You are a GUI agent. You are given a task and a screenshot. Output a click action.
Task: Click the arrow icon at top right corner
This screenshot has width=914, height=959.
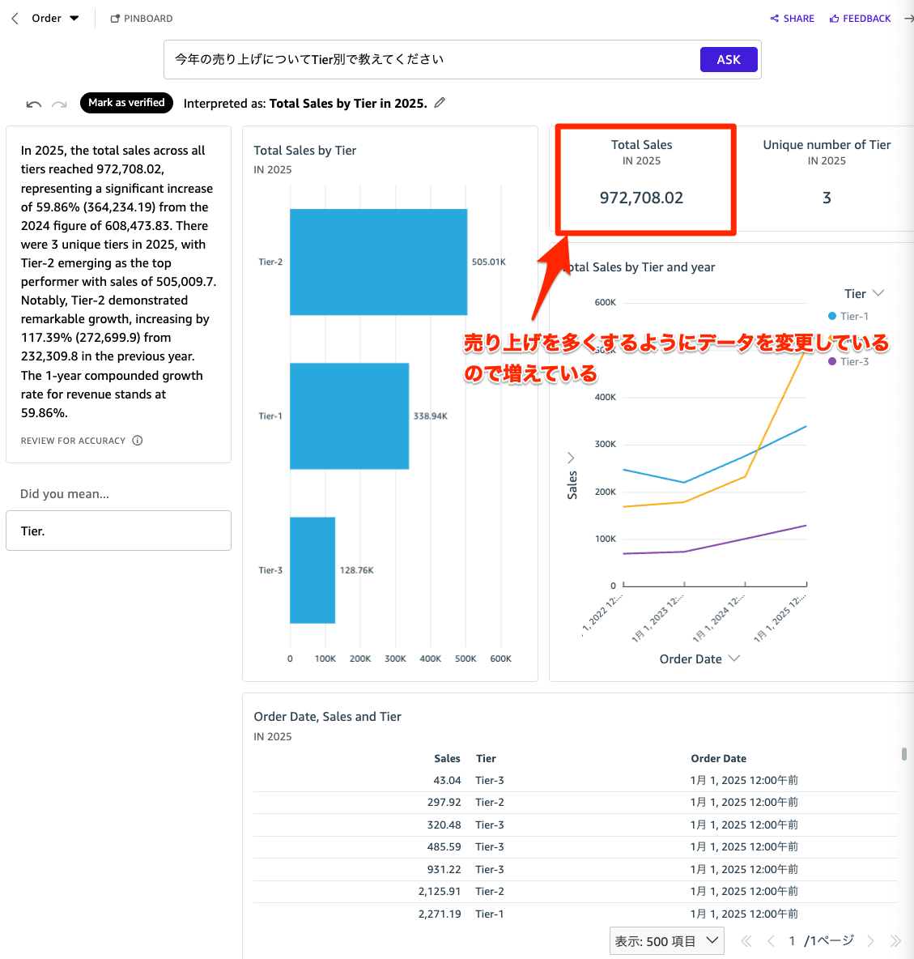point(908,18)
